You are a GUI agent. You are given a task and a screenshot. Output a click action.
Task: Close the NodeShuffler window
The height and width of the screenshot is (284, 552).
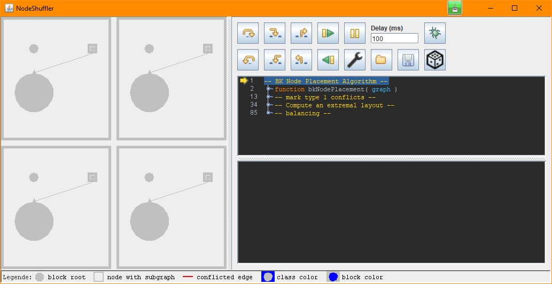point(539,8)
